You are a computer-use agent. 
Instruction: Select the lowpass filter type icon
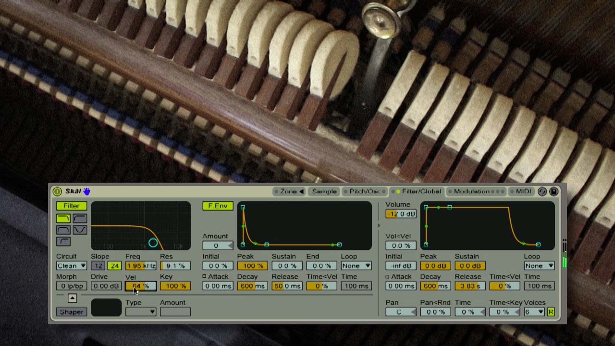(63, 218)
